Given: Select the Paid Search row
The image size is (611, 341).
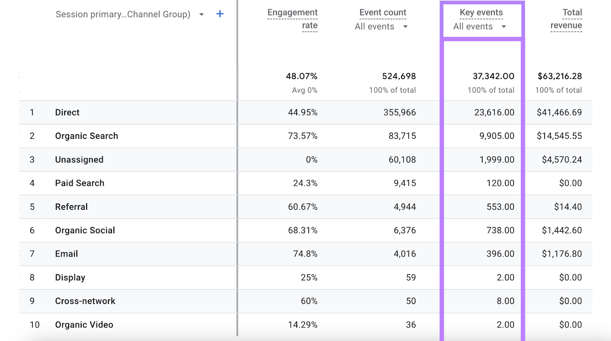Looking at the screenshot, I should 79,183.
